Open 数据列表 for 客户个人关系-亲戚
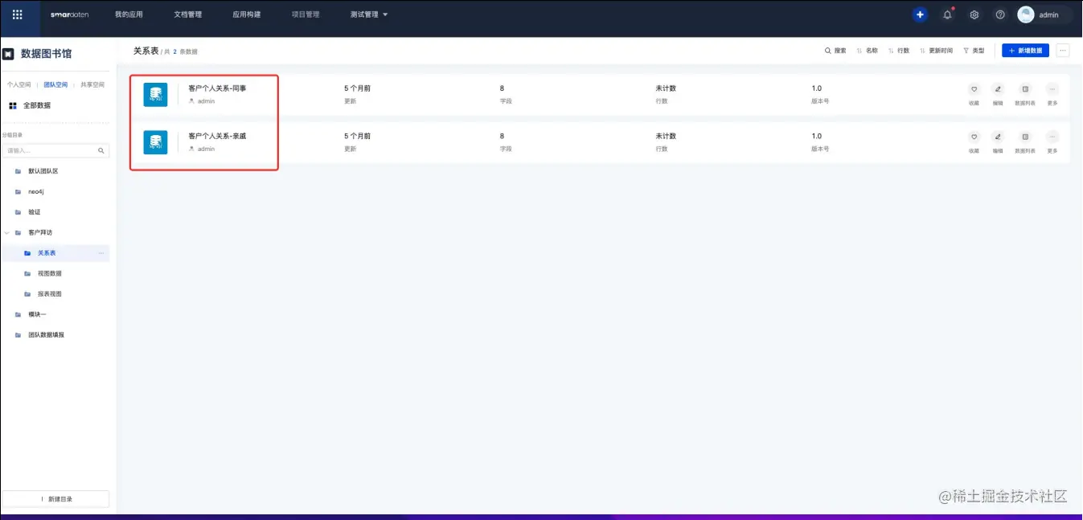The image size is (1083, 520). coord(1025,137)
